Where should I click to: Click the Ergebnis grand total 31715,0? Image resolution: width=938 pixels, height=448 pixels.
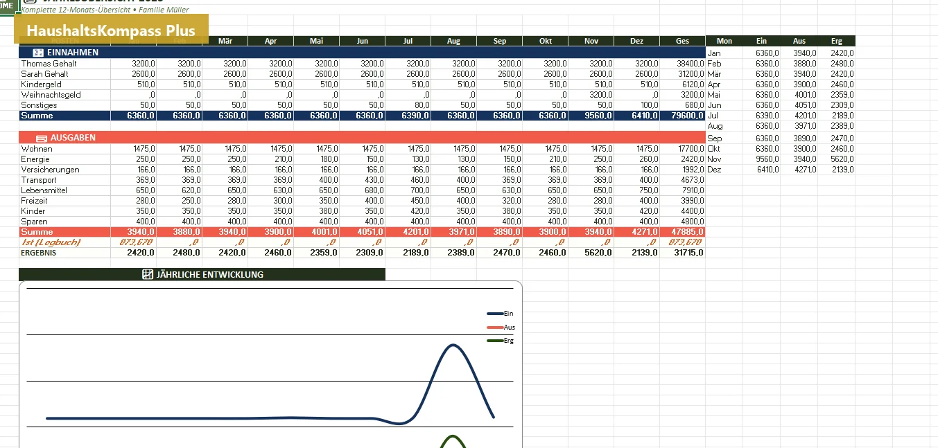pyautogui.click(x=689, y=253)
